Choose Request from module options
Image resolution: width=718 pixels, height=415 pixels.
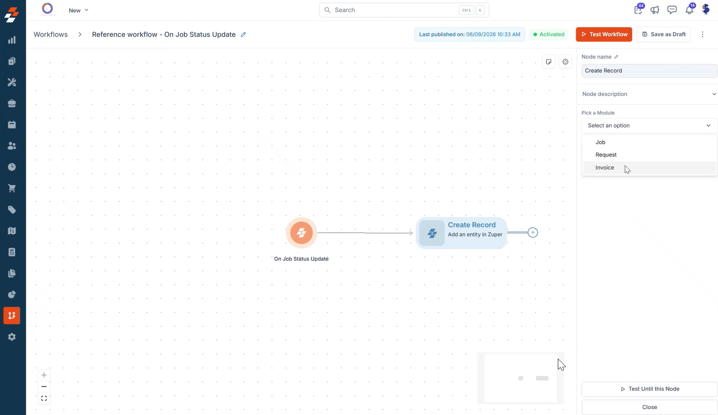click(650, 155)
